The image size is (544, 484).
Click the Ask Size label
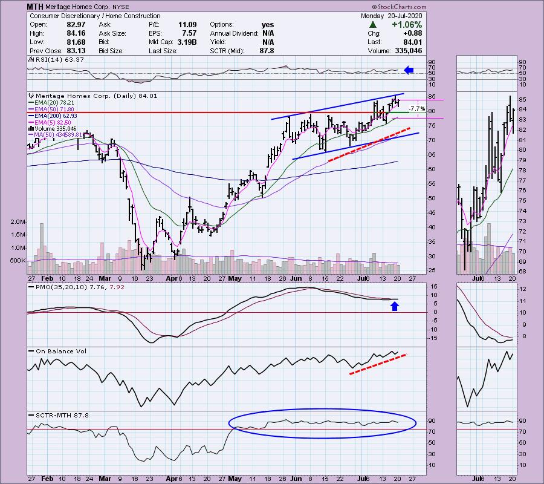coord(112,33)
